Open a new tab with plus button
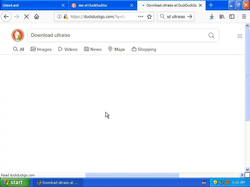The height and width of the screenshot is (187, 250). click(x=211, y=5)
